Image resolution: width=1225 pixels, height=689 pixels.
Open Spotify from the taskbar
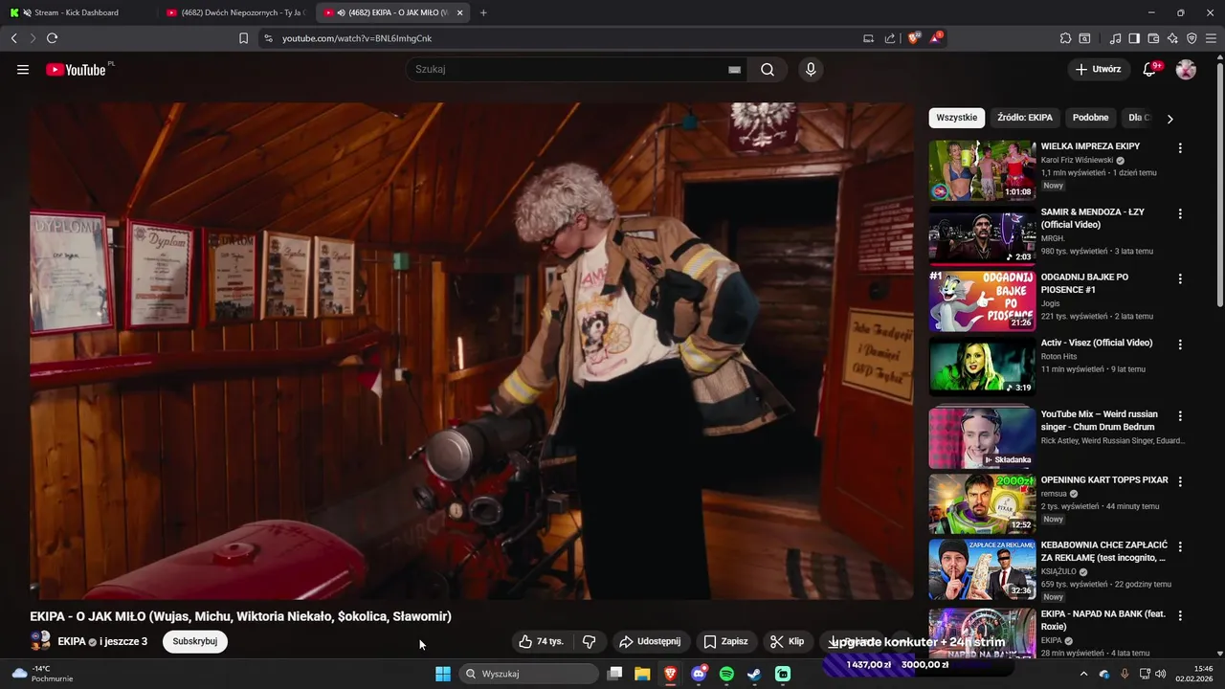pos(726,674)
